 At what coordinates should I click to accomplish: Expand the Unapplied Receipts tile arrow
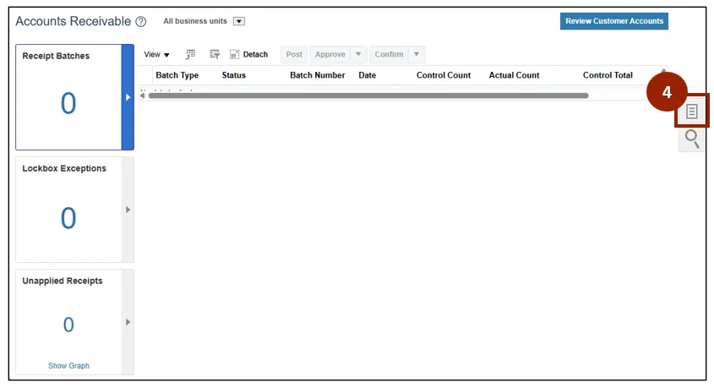coord(128,322)
